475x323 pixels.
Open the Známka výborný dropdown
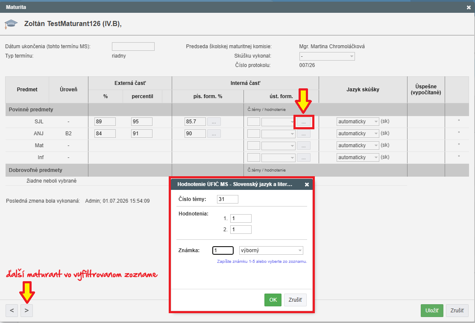point(271,250)
